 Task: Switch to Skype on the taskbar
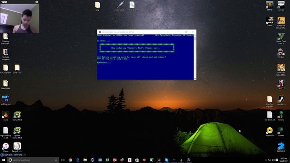pos(166,160)
